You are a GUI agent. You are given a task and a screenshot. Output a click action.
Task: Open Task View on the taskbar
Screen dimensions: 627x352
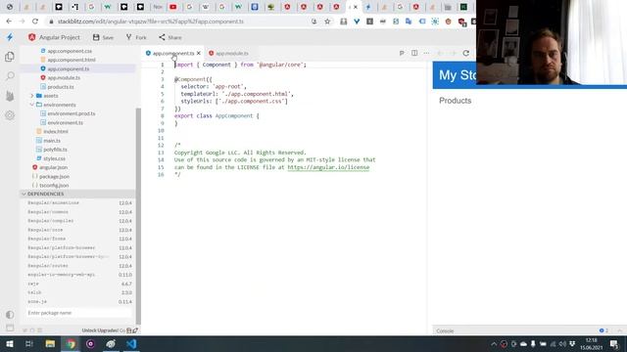(29, 343)
